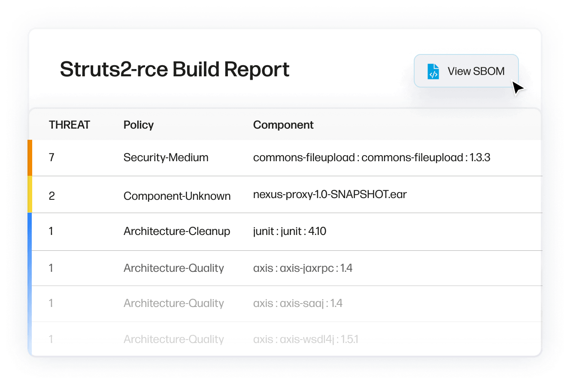Select the Security-Medium policy row
The height and width of the screenshot is (385, 570).
[166, 158]
